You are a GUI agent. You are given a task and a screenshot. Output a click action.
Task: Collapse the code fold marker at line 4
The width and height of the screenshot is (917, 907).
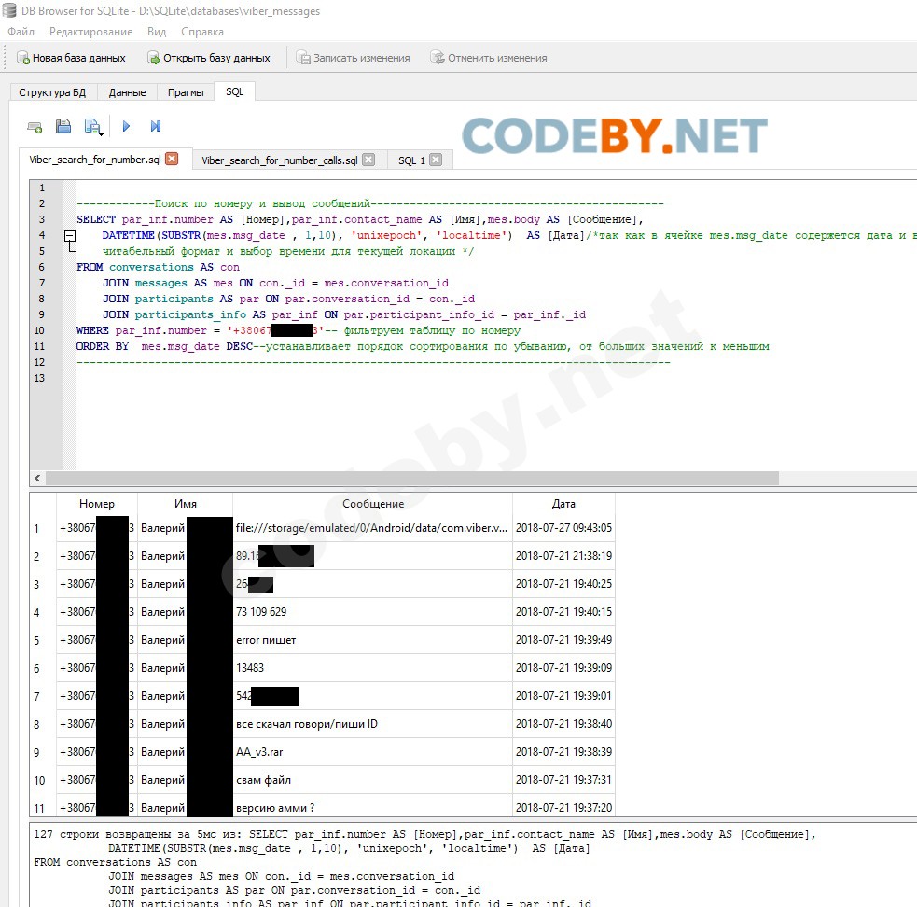pos(70,237)
